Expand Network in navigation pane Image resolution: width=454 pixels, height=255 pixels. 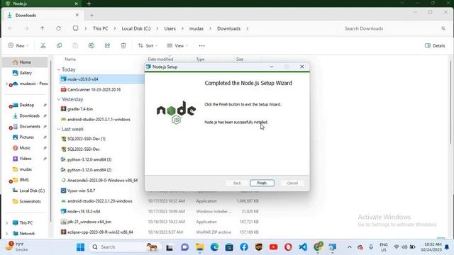pos(6,234)
